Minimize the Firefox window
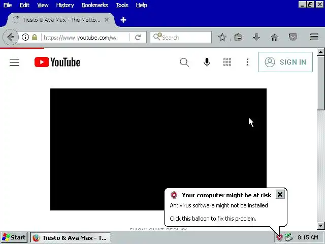The height and width of the screenshot is (244, 325). point(303,5)
